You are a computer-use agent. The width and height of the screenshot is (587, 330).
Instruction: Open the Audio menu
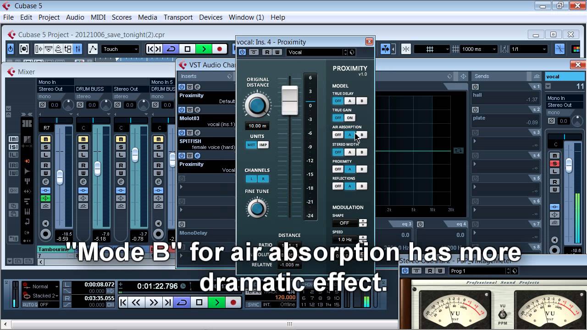75,17
